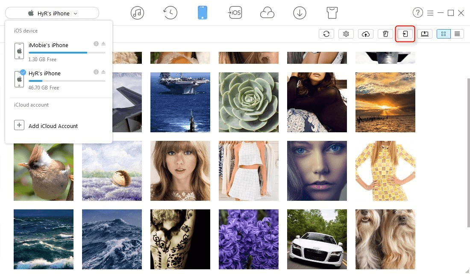Show info for HyR's iPhone
Screen dimensions: 470x274
tap(96, 72)
